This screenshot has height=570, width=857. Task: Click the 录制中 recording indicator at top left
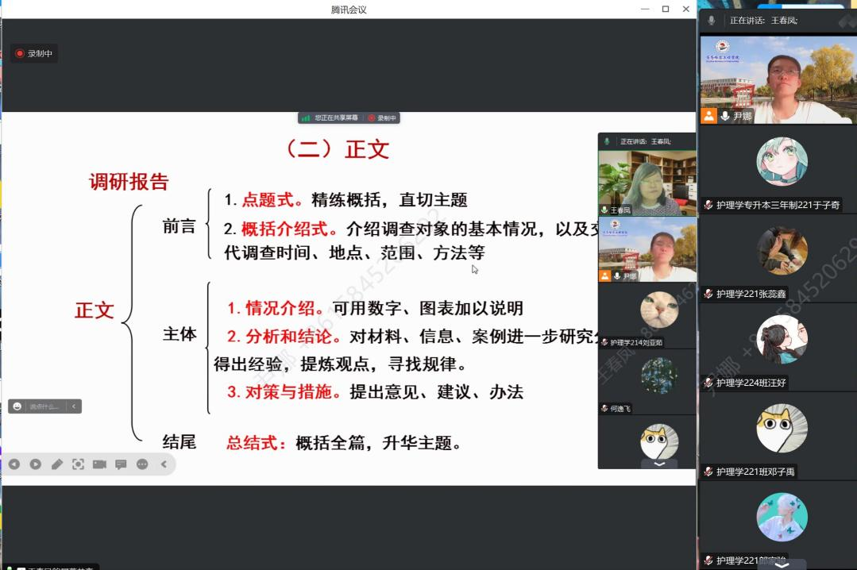tap(33, 54)
